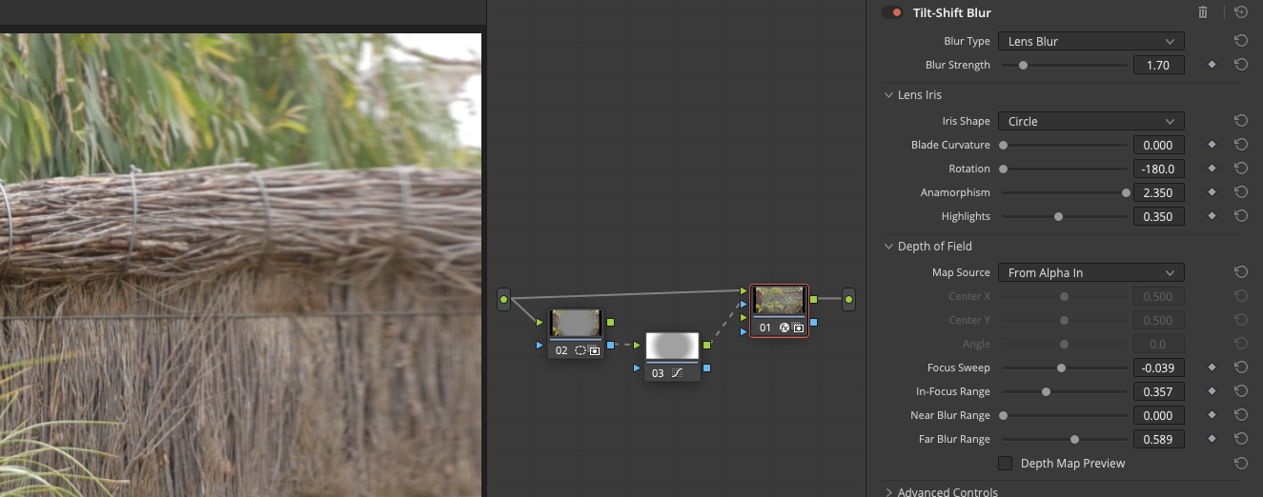Click the Focus Sweep value field -0.039
The height and width of the screenshot is (497, 1263).
1158,368
